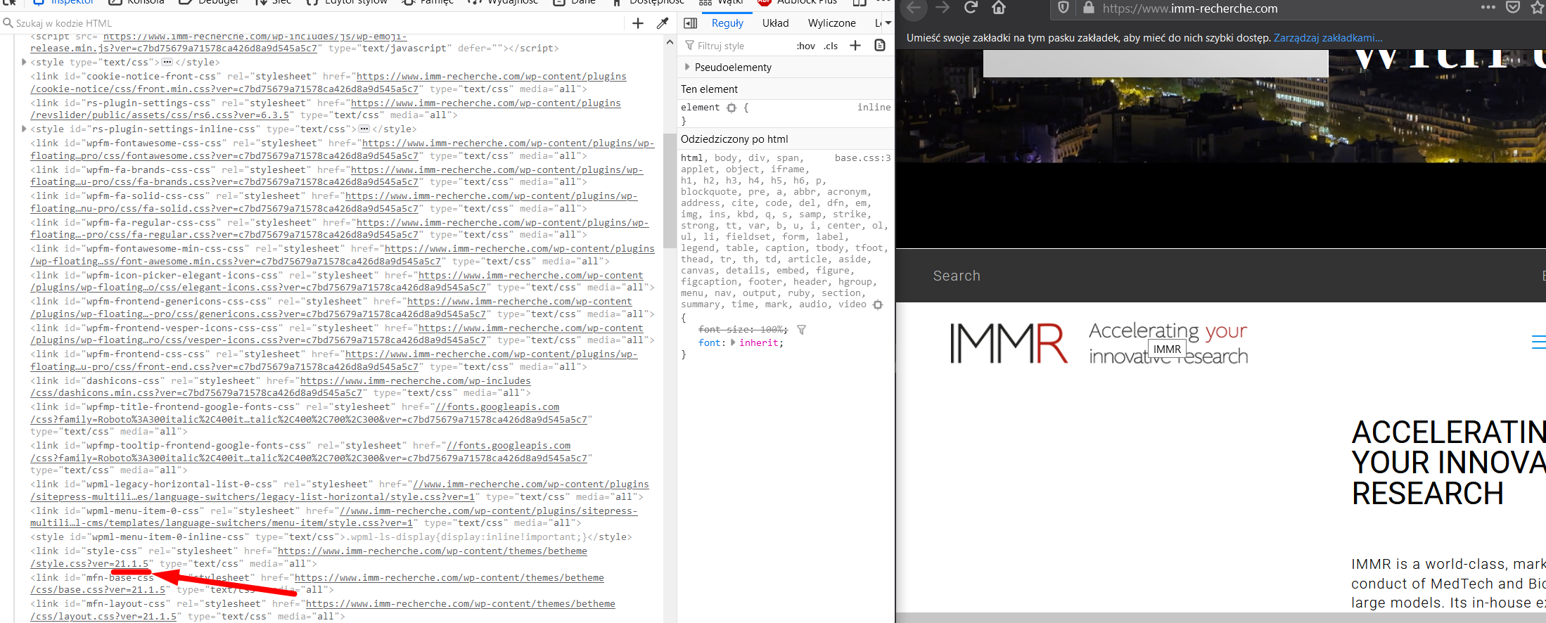Click the plus icon to create a new HTML node
The image size is (1546, 623).
coord(638,23)
